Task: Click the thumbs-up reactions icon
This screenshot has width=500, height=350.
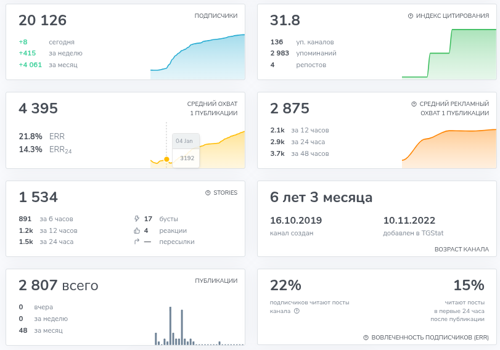Action: click(x=137, y=230)
